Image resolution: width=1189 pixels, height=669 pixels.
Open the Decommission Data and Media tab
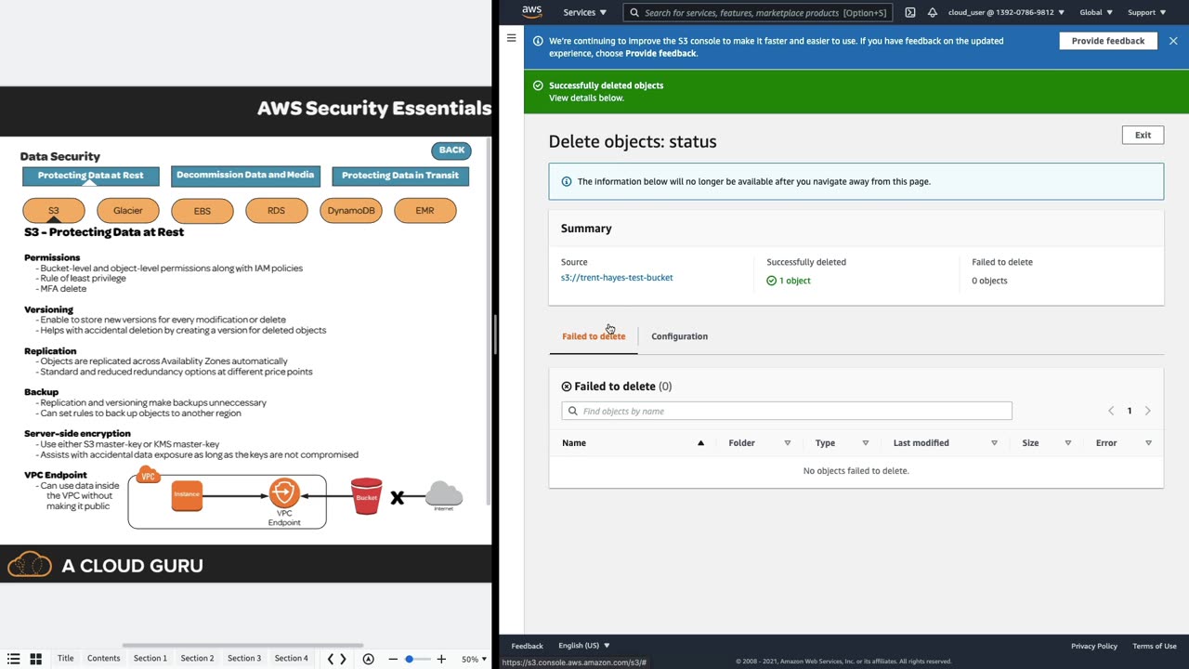(245, 176)
